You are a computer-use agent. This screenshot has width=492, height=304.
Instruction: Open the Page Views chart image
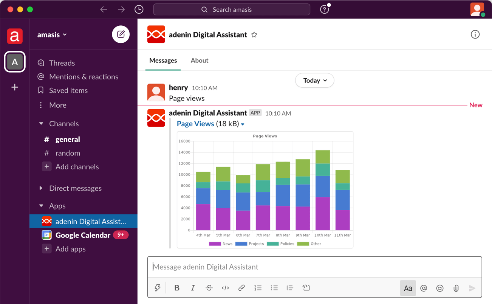click(x=265, y=190)
